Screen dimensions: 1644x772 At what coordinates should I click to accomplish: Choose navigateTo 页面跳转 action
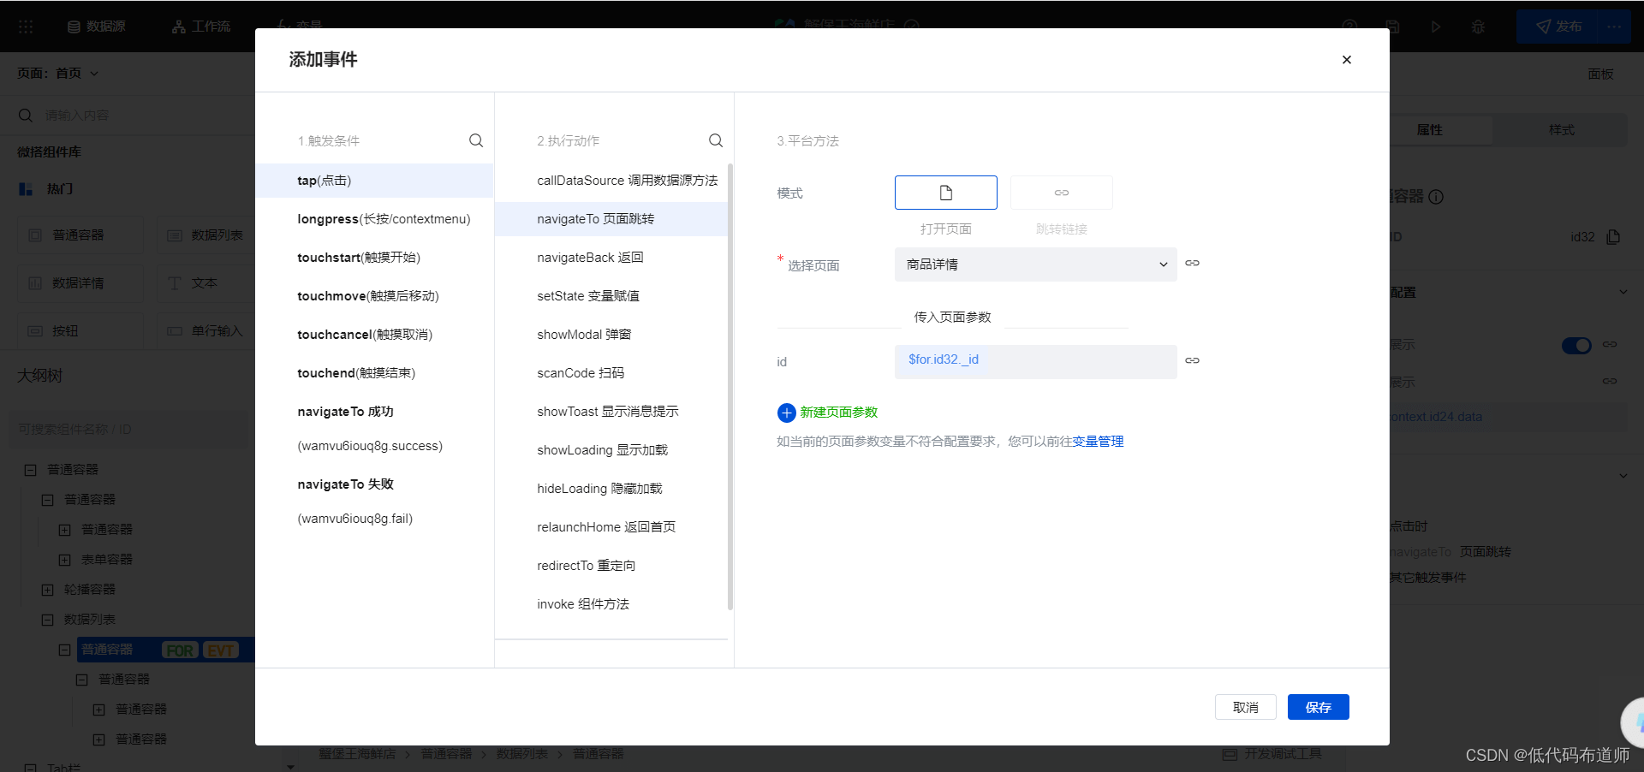[x=611, y=219]
